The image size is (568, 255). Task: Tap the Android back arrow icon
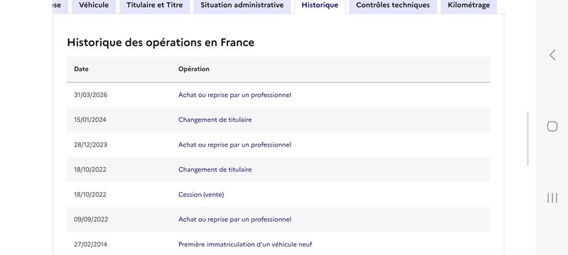pyautogui.click(x=552, y=55)
